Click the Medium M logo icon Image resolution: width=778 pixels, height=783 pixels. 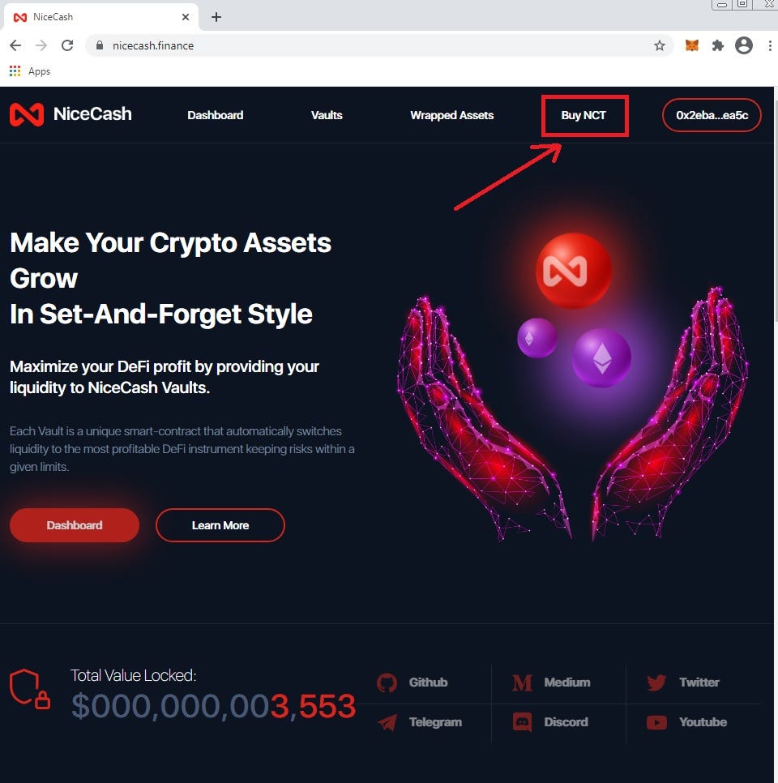click(x=523, y=682)
